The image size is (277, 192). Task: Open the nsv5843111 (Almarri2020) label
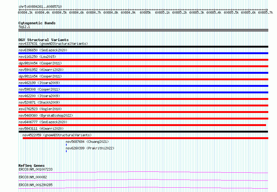click(41, 129)
